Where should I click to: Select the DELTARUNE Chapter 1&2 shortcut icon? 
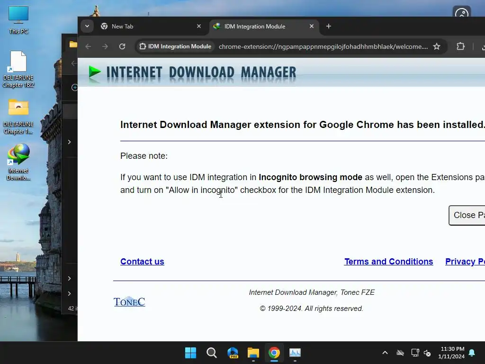pyautogui.click(x=18, y=69)
